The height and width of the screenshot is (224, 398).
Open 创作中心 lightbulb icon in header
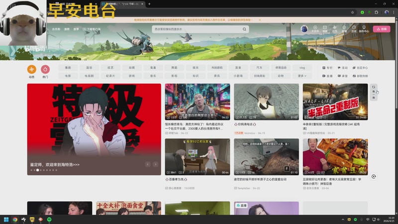[364, 29]
